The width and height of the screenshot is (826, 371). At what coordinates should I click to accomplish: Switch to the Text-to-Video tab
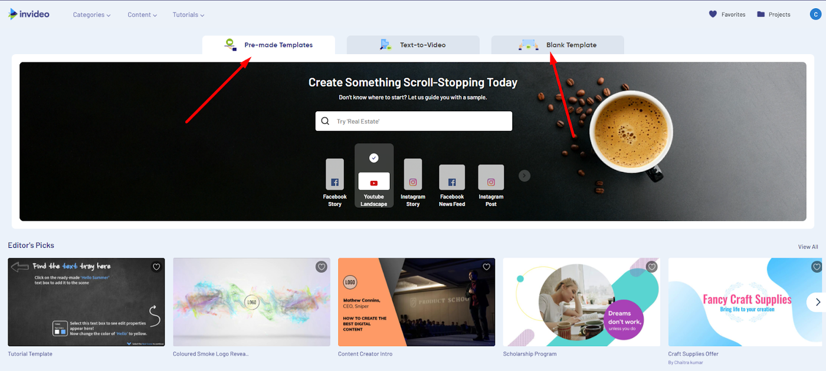[413, 44]
